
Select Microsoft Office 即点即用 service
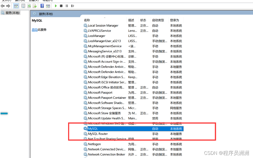click(106, 87)
